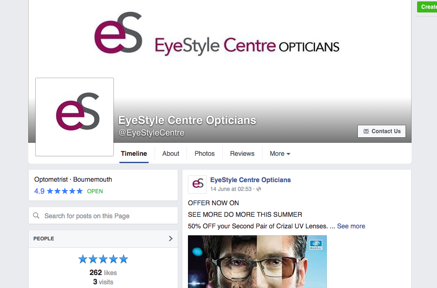Open the glasses lens offer post image
Image resolution: width=437 pixels, height=288 pixels.
click(257, 262)
